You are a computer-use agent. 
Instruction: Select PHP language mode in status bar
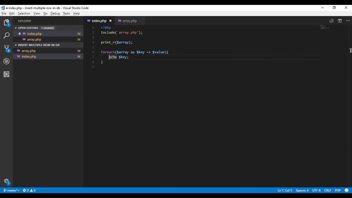coord(338,190)
